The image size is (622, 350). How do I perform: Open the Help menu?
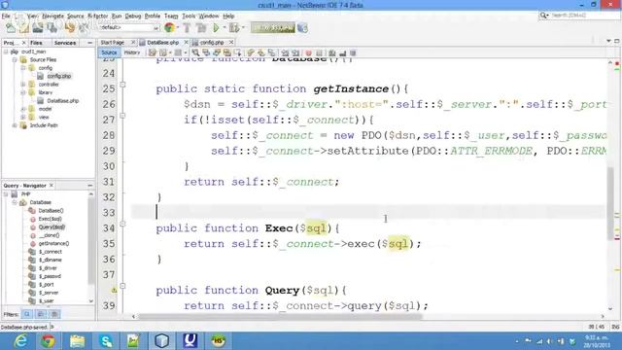(228, 16)
